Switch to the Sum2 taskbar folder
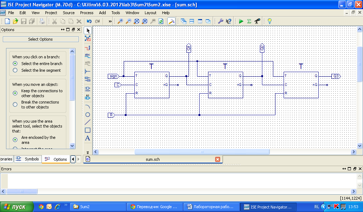The width and height of the screenshot is (363, 212). coord(98,207)
